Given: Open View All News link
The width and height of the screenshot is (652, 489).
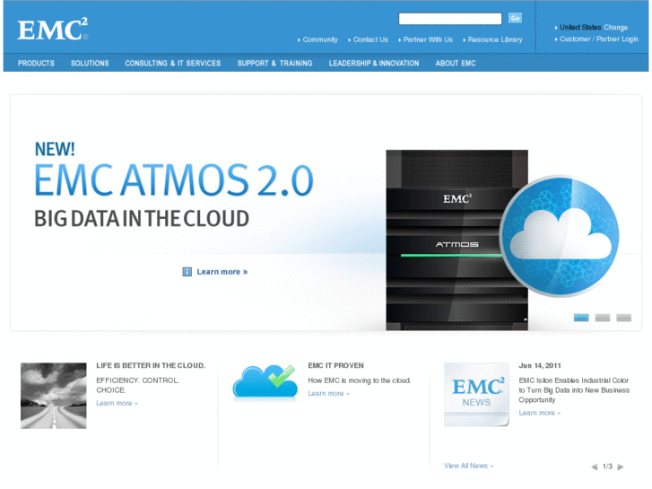Looking at the screenshot, I should click(x=469, y=466).
